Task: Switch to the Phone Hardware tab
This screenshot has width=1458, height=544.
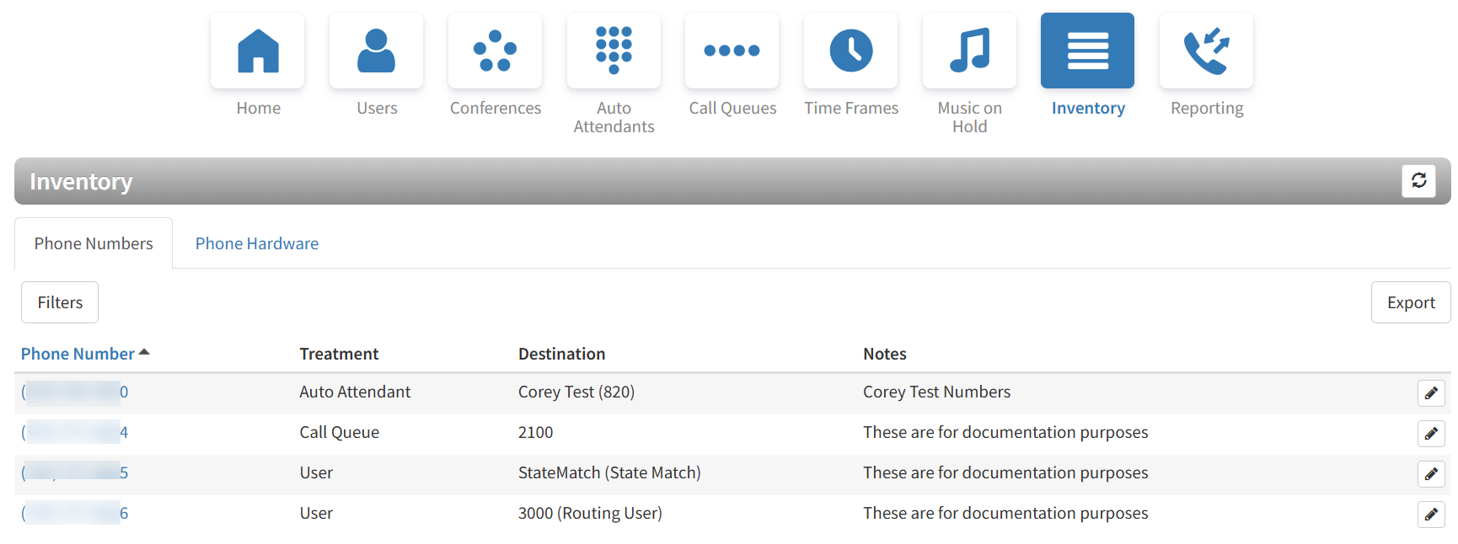Action: [x=257, y=244]
